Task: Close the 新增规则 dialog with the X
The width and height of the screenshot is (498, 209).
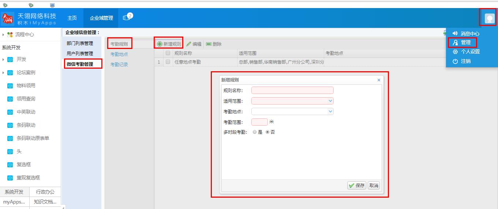Action: 379,80
